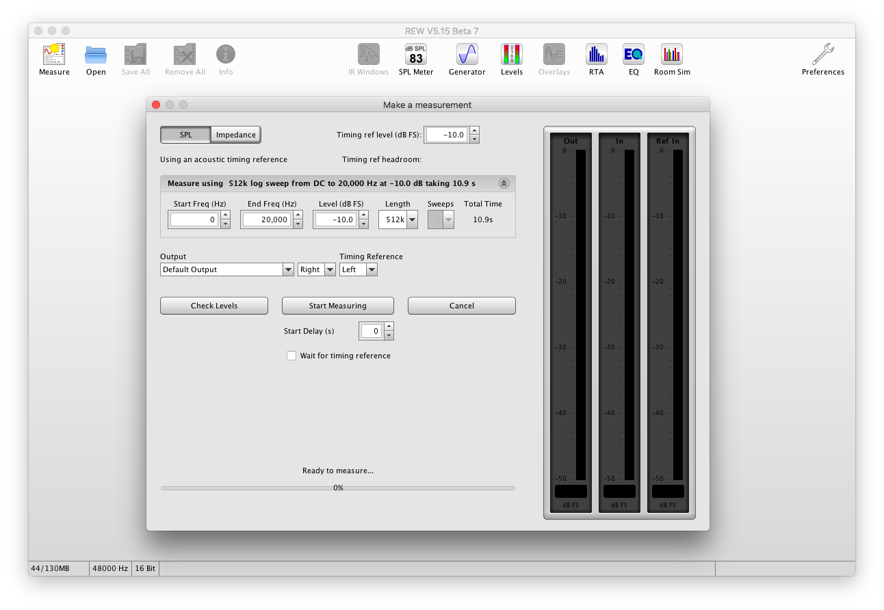The height and width of the screenshot is (610, 884).
Task: Open REW Preferences
Action: (822, 58)
